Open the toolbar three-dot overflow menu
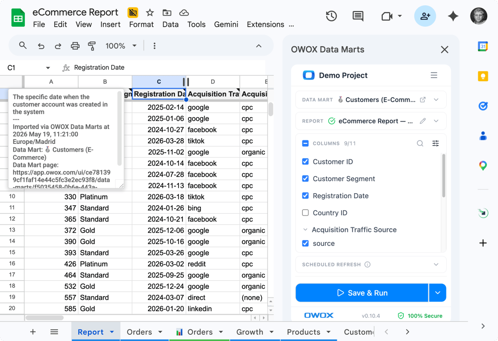This screenshot has height=341, width=498. click(154, 46)
